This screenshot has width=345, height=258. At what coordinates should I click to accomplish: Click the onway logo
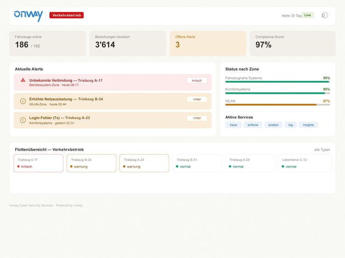pyautogui.click(x=29, y=15)
